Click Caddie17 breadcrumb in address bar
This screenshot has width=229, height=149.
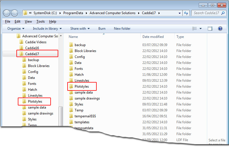click(x=149, y=13)
